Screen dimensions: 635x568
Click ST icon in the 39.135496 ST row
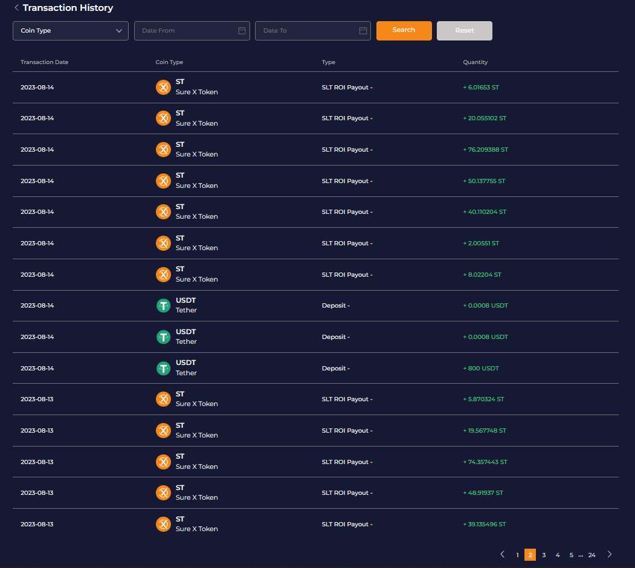coord(163,524)
